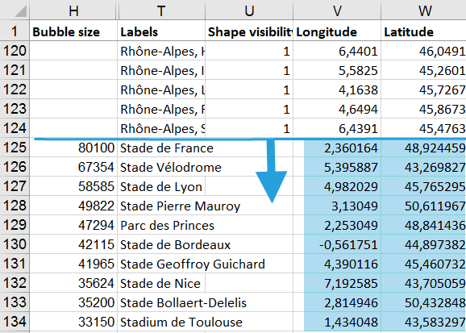Select bubble size cell 58585

(73, 186)
